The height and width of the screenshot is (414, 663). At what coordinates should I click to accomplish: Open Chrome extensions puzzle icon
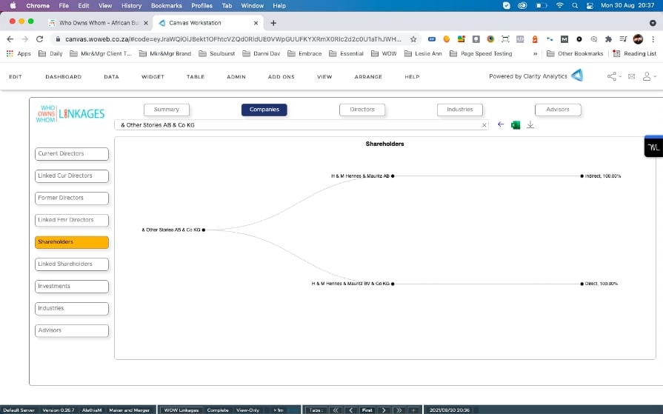[608, 39]
